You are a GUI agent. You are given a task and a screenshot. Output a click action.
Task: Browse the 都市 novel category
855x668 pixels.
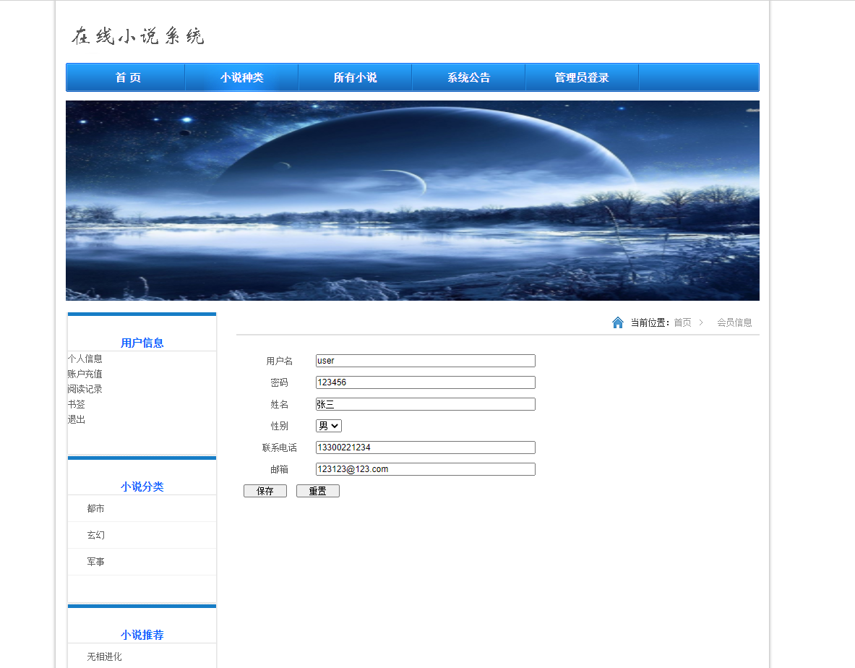pos(95,508)
